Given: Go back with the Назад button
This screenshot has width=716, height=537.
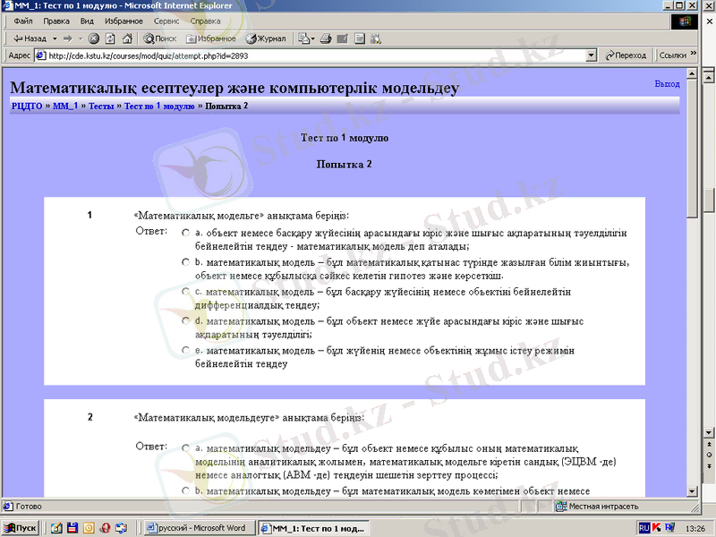Looking at the screenshot, I should tap(30, 38).
